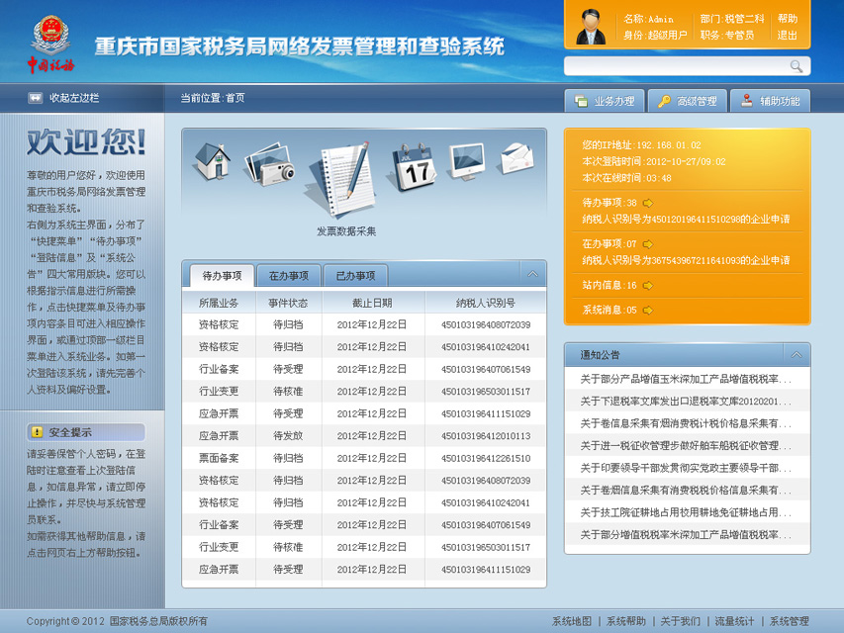This screenshot has height=633, width=844.
Task: Click arrow next to 站内信息:16
Action: coord(647,285)
